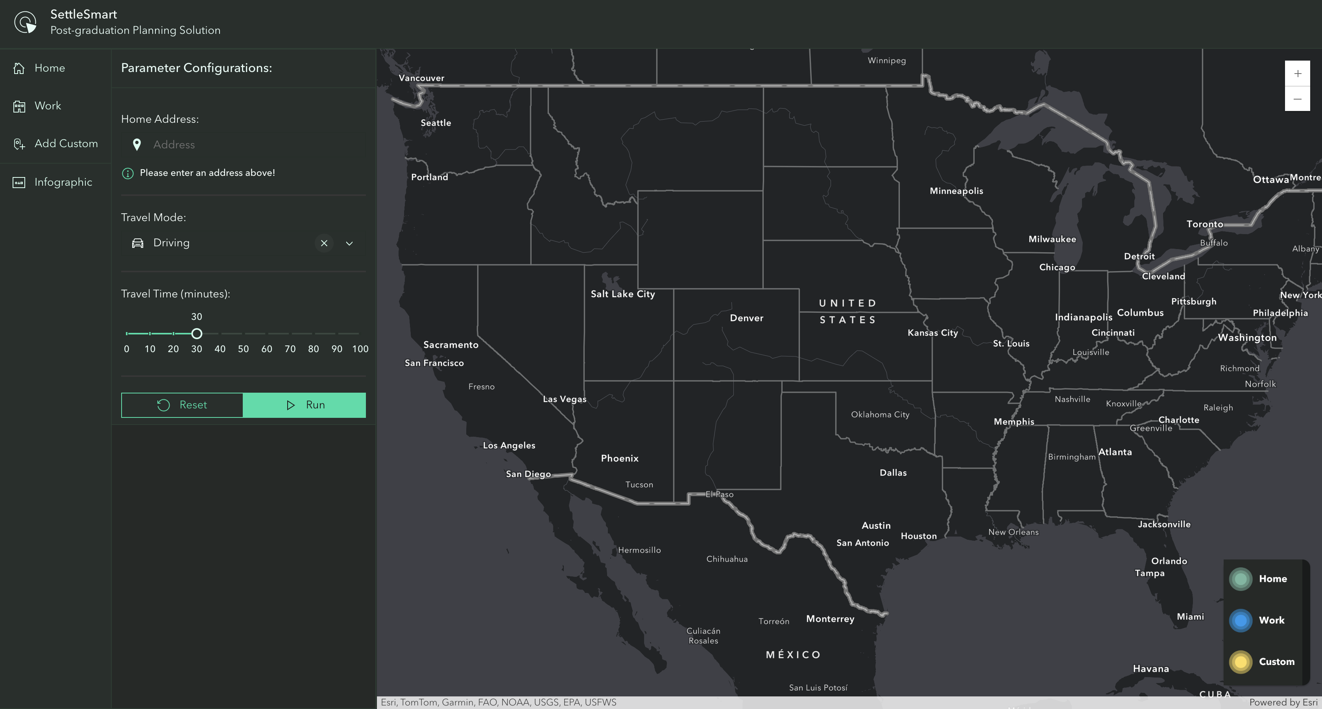
Task: Click the car icon in Travel Mode
Action: pyautogui.click(x=138, y=243)
